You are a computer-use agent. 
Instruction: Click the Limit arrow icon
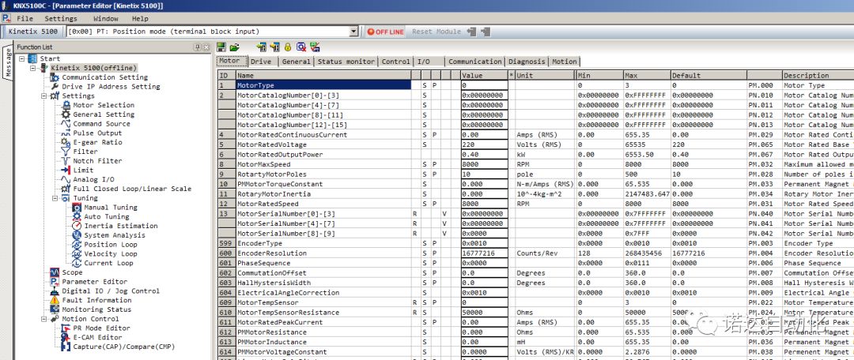[66, 171]
